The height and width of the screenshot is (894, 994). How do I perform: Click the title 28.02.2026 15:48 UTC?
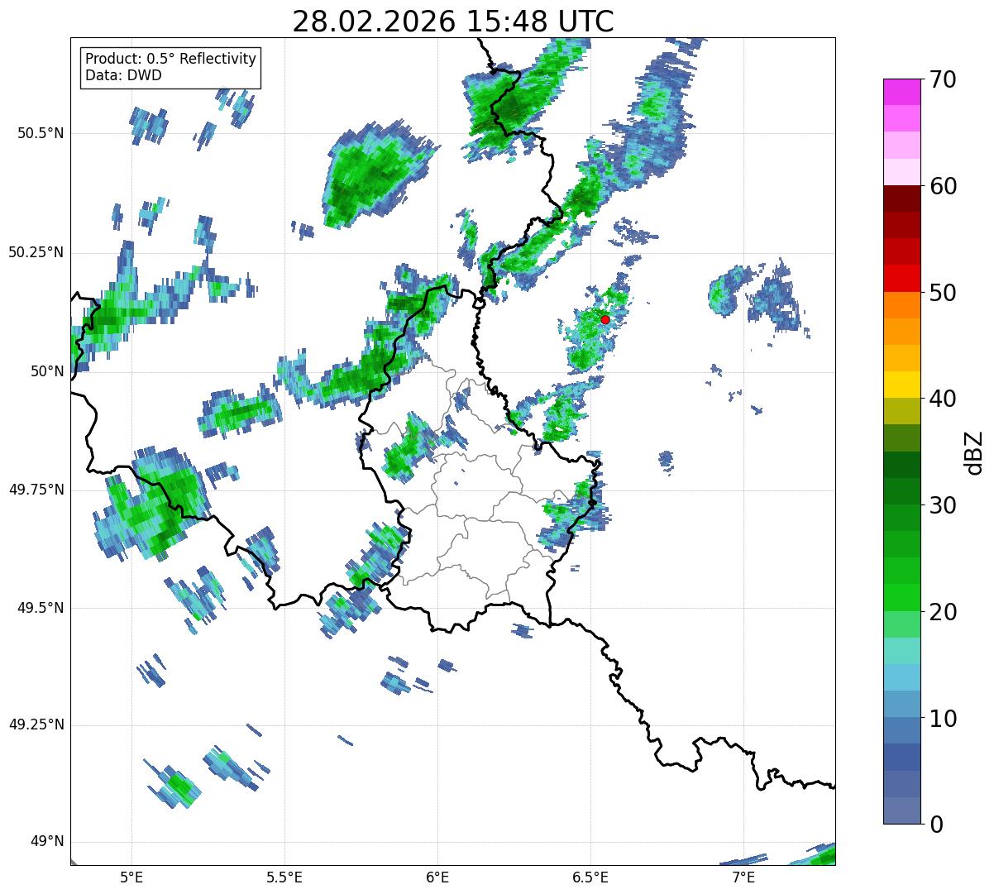[453, 22]
